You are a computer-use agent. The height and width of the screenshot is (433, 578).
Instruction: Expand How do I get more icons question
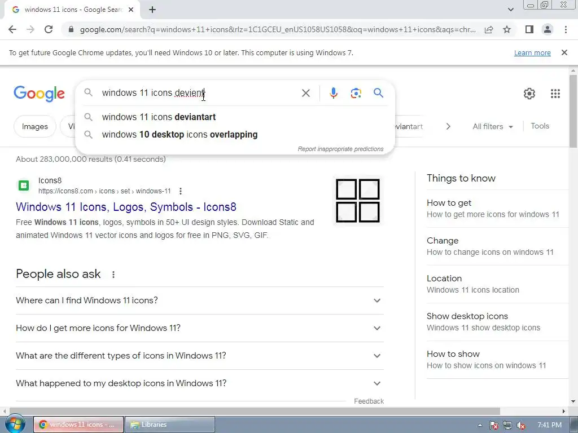point(199,328)
